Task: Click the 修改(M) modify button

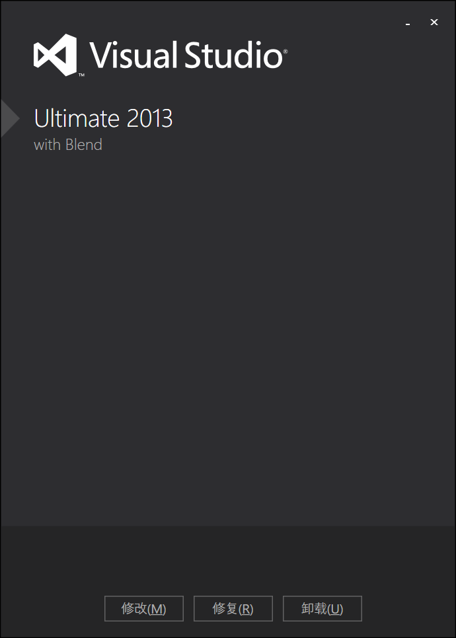Action: (x=144, y=609)
